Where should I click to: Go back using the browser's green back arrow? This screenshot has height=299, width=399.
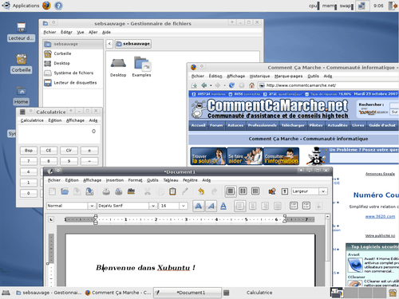coord(204,85)
